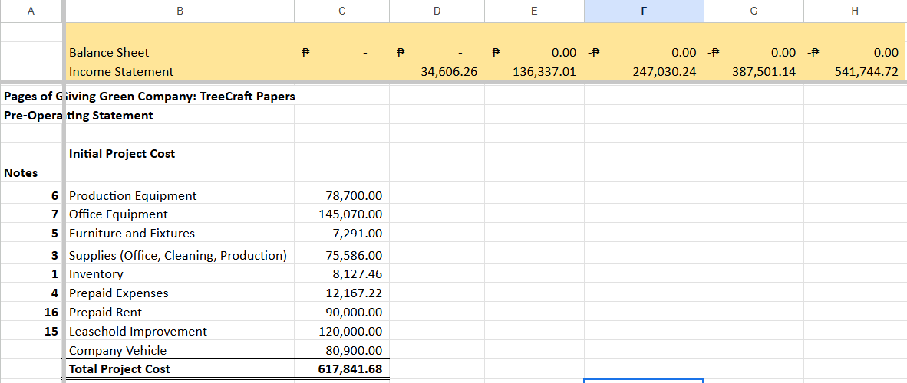Click the Balance Sheet label cell

tap(180, 53)
